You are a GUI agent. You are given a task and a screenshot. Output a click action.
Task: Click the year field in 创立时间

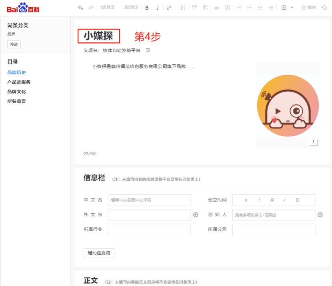click(x=246, y=200)
